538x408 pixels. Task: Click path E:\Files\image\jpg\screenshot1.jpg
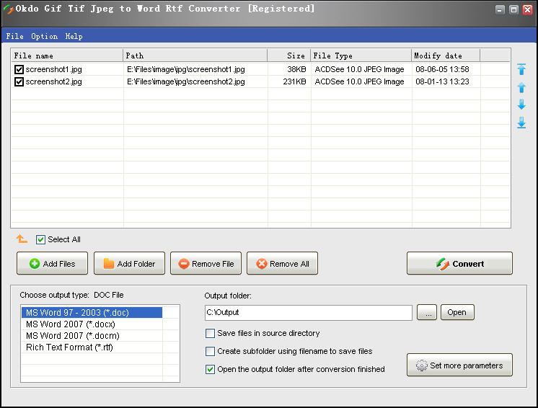click(x=186, y=70)
